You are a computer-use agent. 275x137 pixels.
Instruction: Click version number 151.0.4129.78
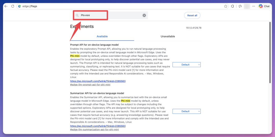[x=194, y=28]
